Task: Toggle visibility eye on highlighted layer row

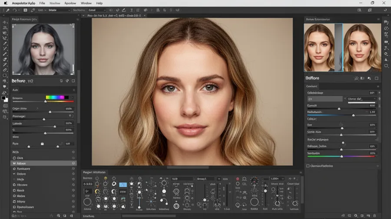Action: click(73, 163)
